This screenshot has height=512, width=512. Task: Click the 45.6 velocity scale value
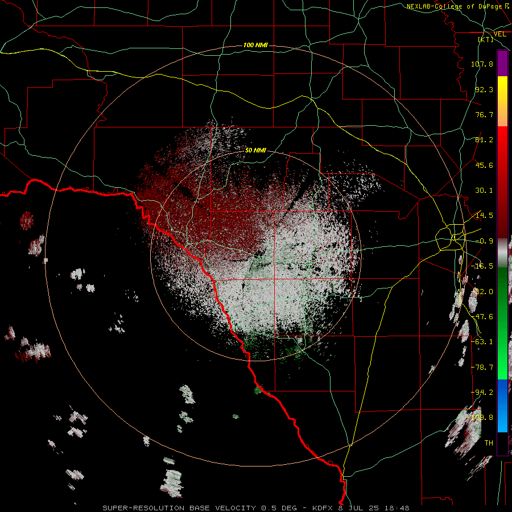[x=484, y=165]
